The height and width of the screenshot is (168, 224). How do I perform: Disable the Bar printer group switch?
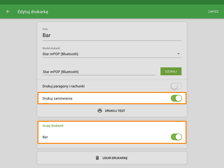click(176, 137)
